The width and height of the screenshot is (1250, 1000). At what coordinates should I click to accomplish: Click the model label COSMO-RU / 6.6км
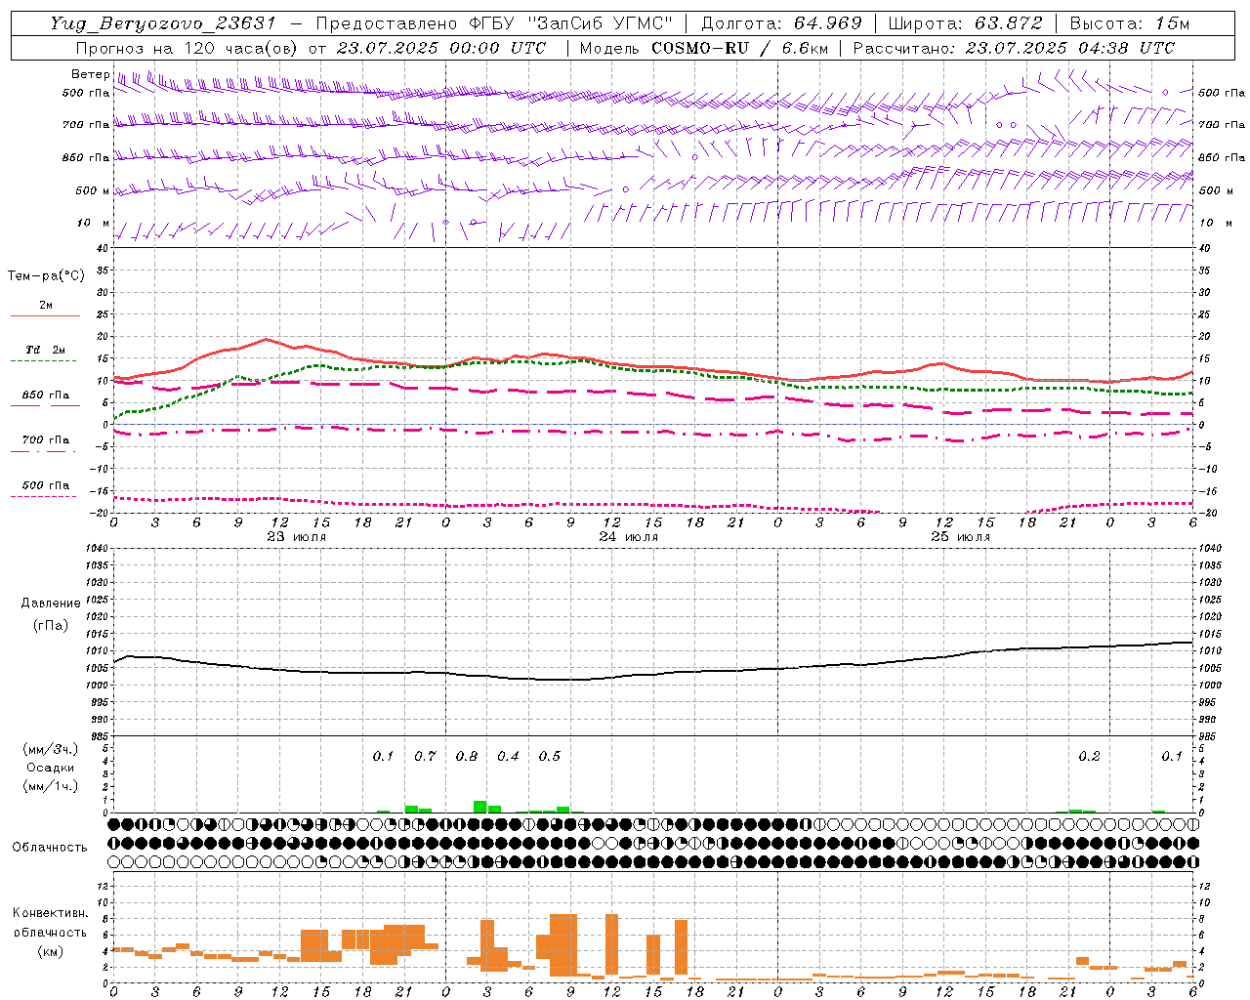pos(739,48)
